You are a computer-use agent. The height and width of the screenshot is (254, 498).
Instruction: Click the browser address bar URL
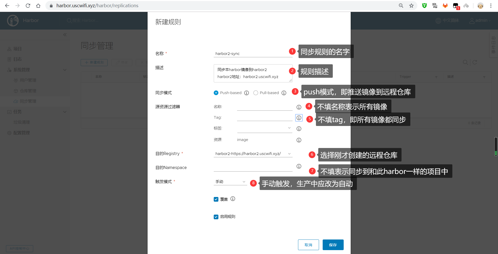click(97, 5)
